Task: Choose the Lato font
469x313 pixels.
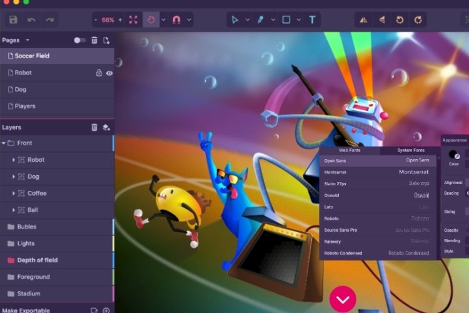Action: (378, 207)
